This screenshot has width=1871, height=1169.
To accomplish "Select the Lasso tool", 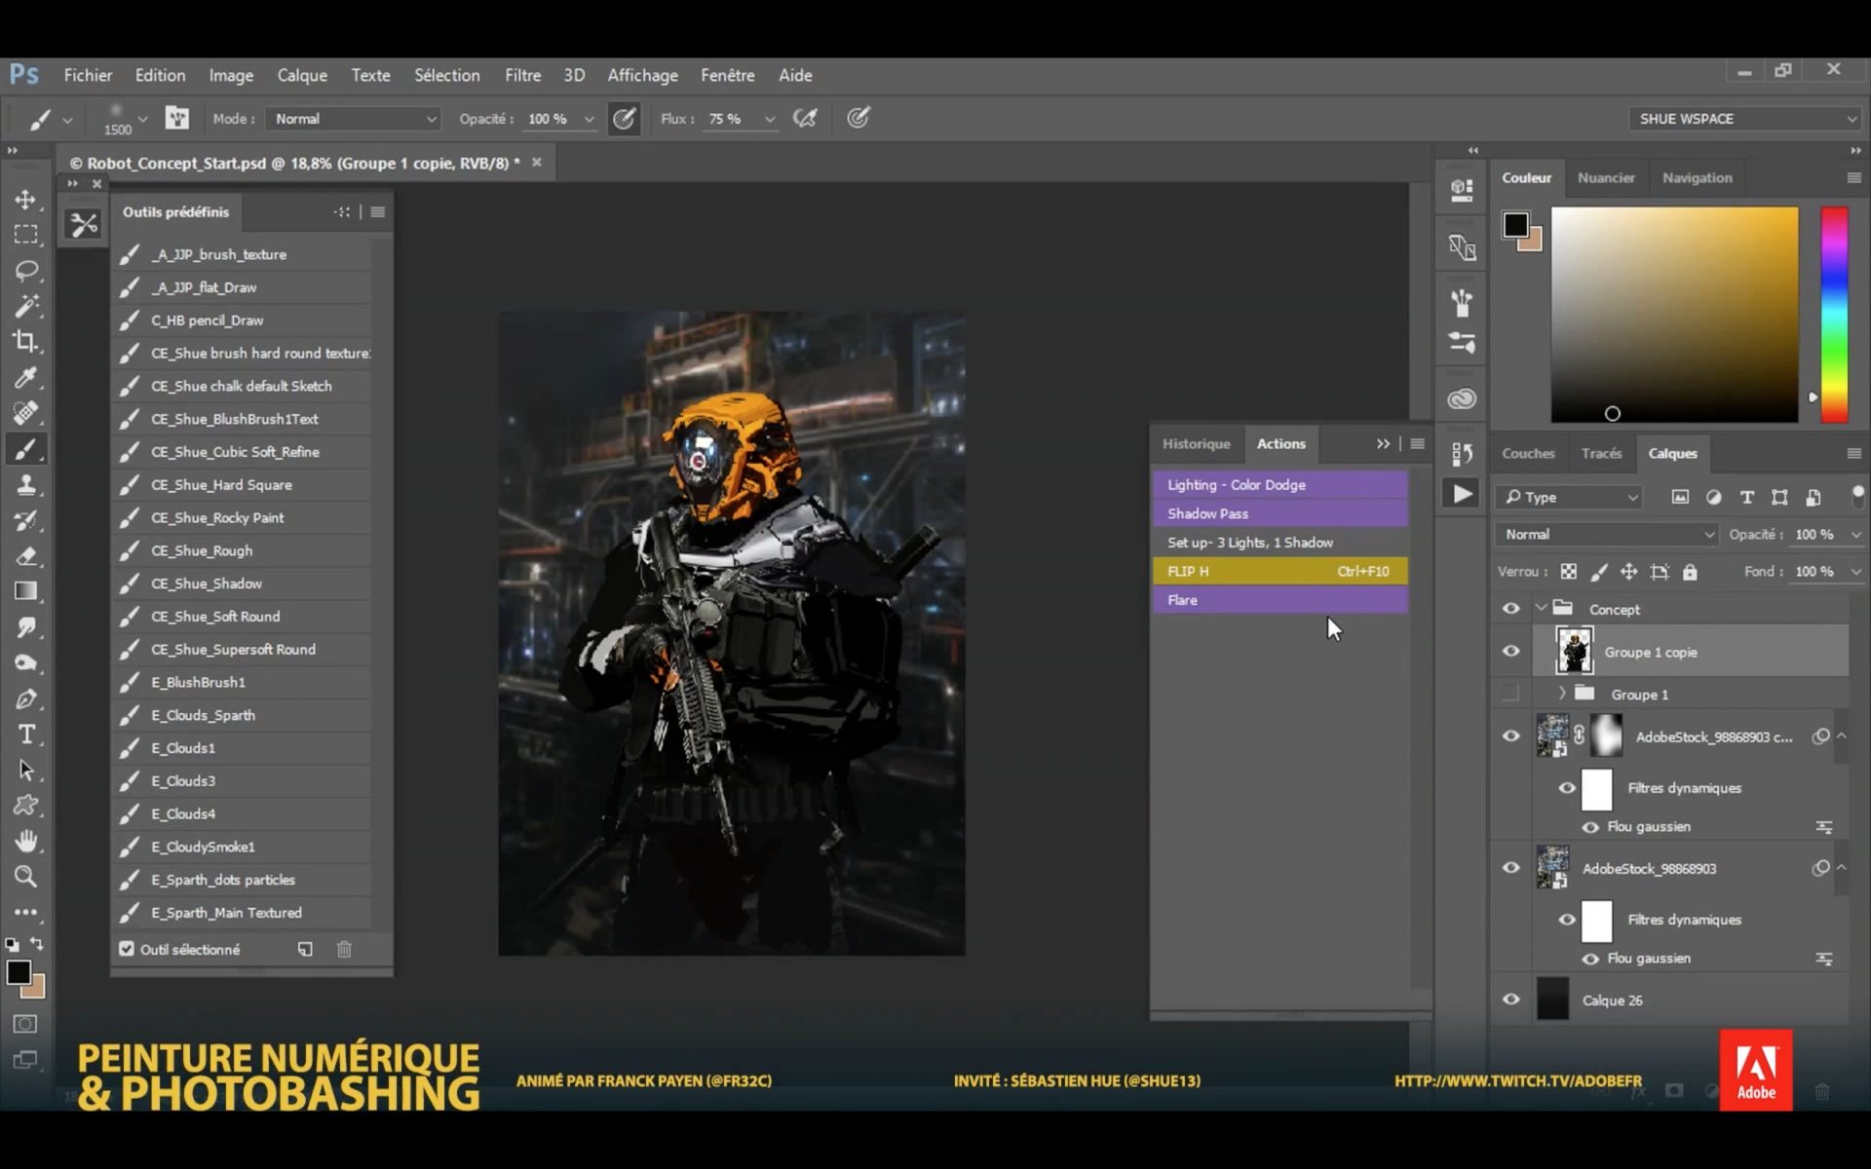I will [x=25, y=270].
